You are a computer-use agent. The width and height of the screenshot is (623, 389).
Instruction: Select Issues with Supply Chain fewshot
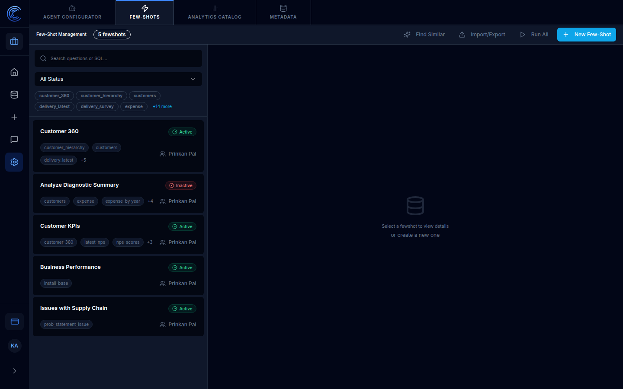118,316
